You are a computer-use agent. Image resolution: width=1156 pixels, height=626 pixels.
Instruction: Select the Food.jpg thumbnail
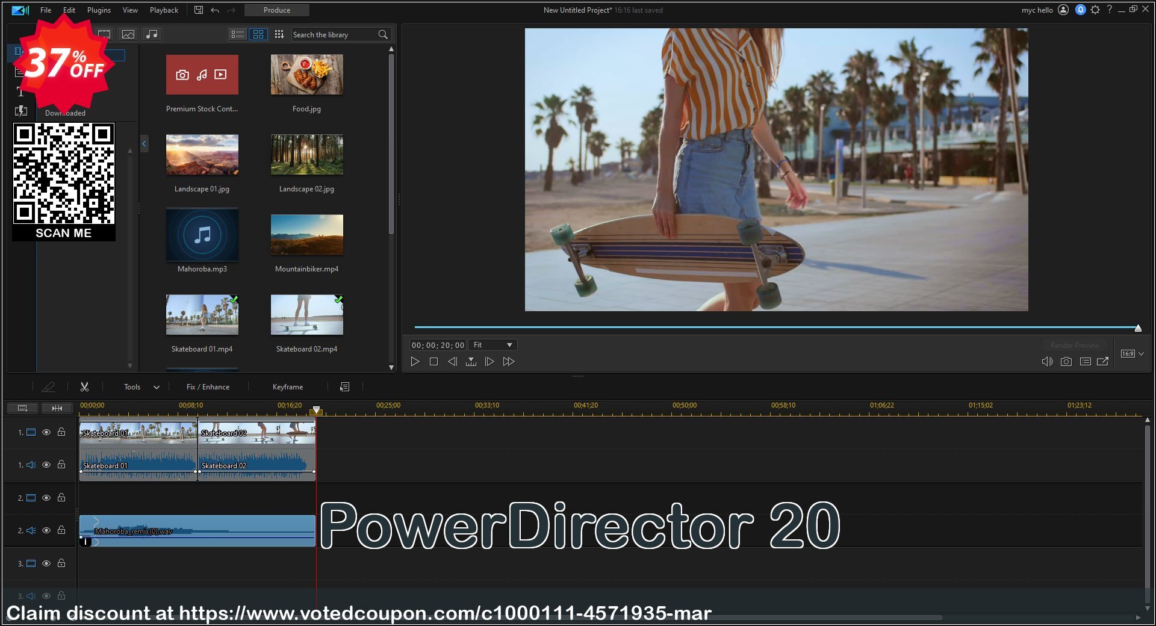(x=307, y=75)
